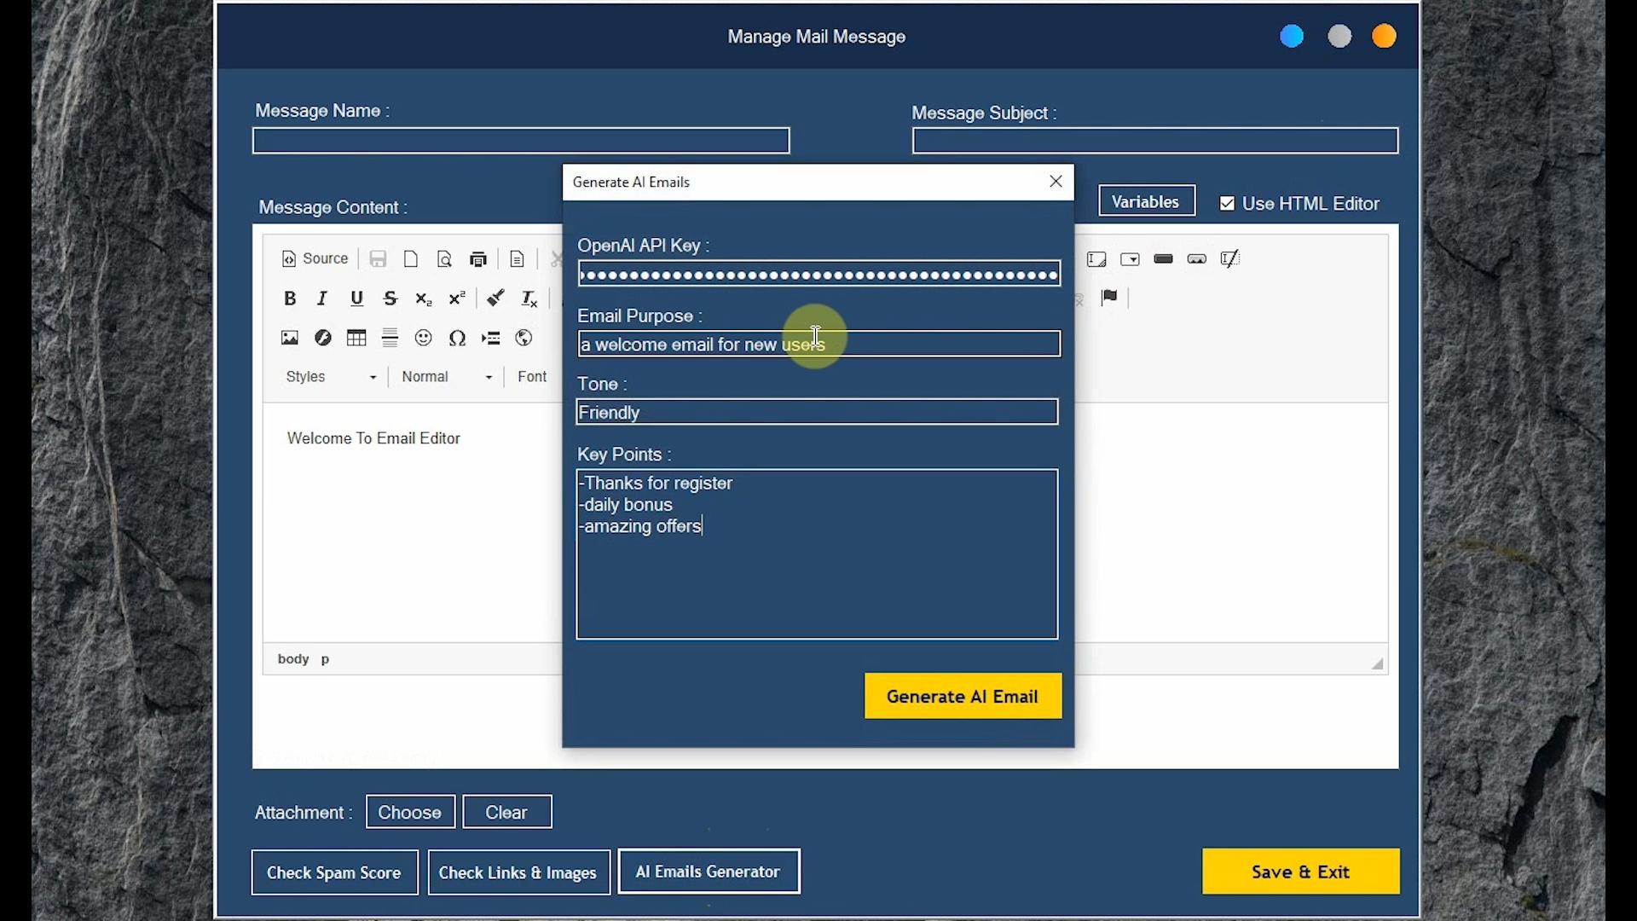Click the Anchor flag icon

[x=1109, y=298]
